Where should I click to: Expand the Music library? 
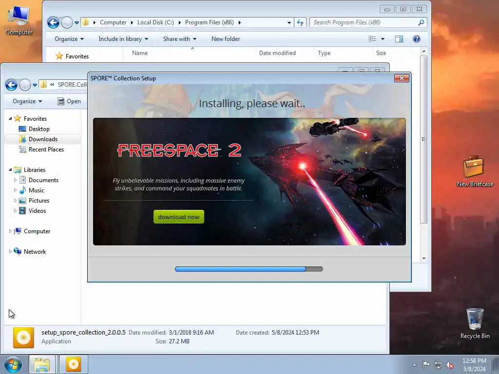coord(15,190)
